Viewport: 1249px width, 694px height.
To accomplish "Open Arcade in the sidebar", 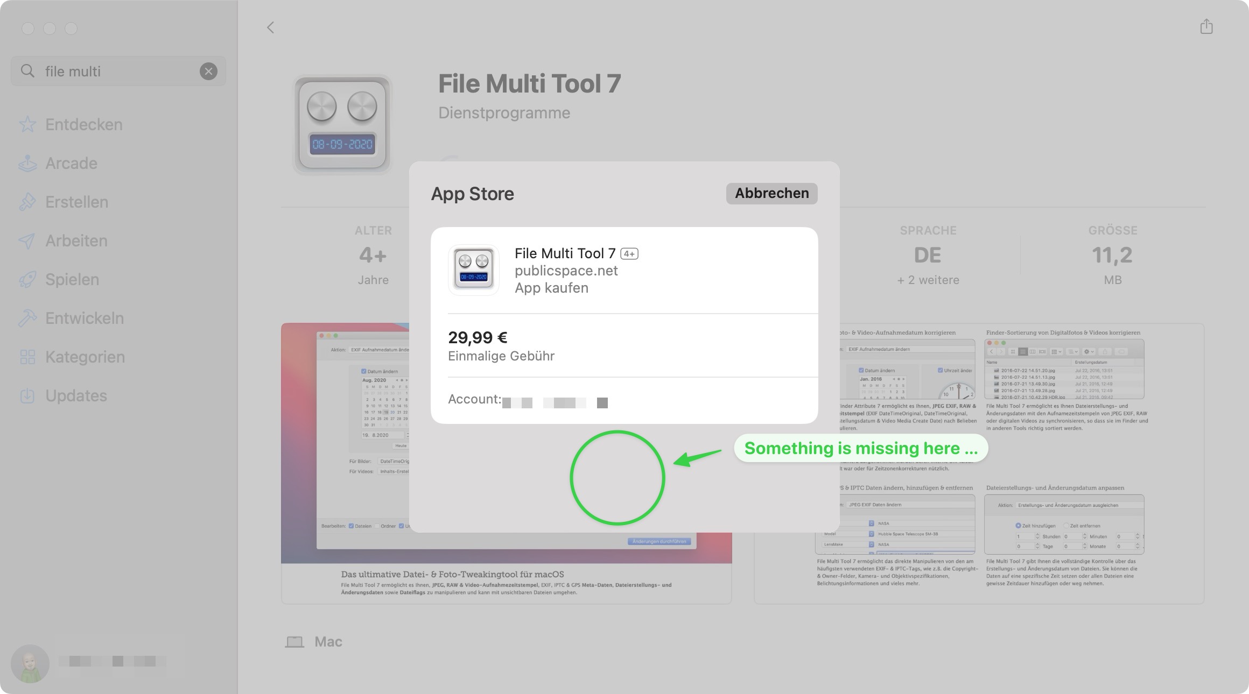I will pyautogui.click(x=71, y=163).
